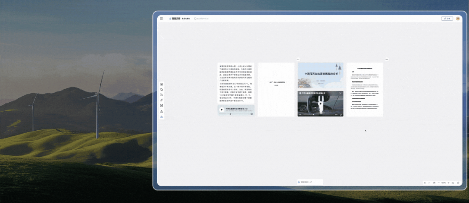
Task: Mute the audio card volume
Action: coord(251,114)
